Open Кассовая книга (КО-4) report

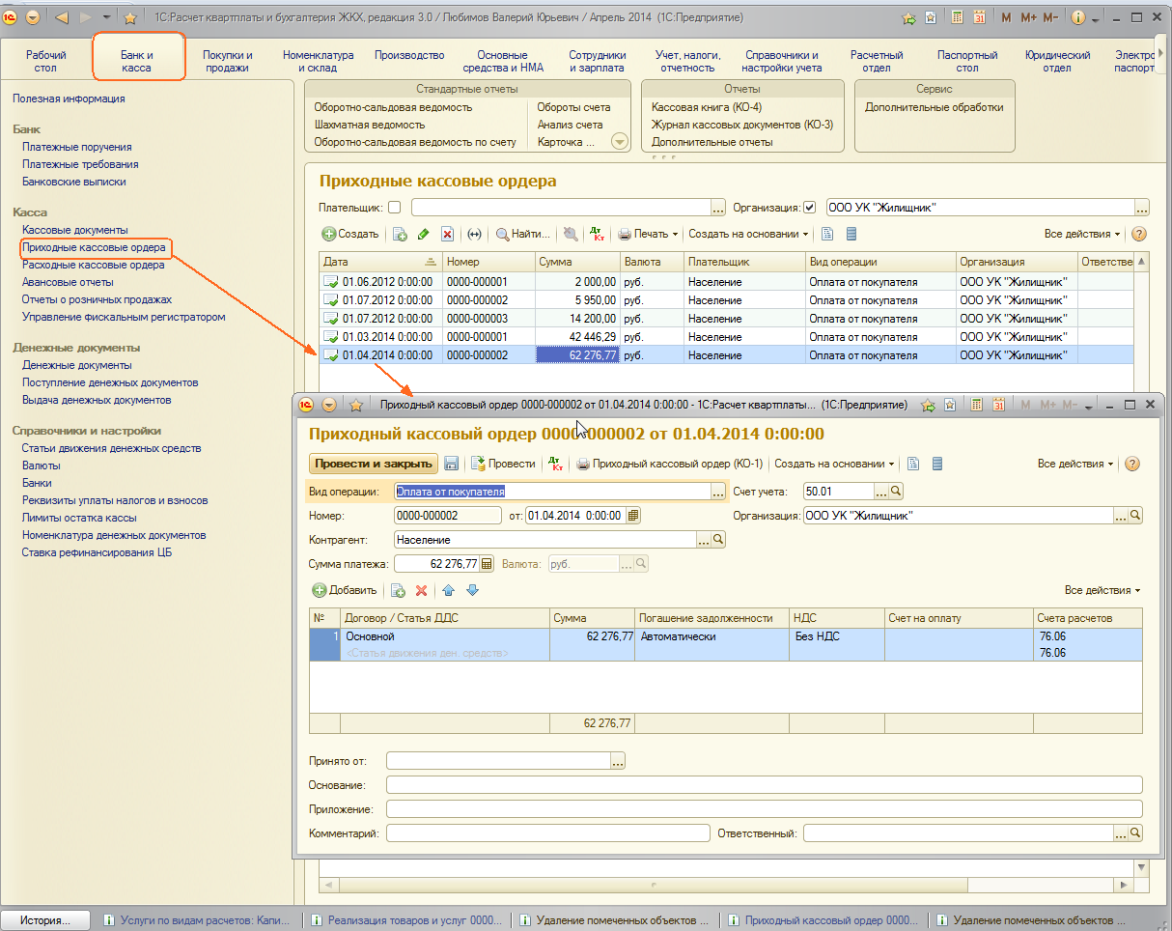point(707,107)
